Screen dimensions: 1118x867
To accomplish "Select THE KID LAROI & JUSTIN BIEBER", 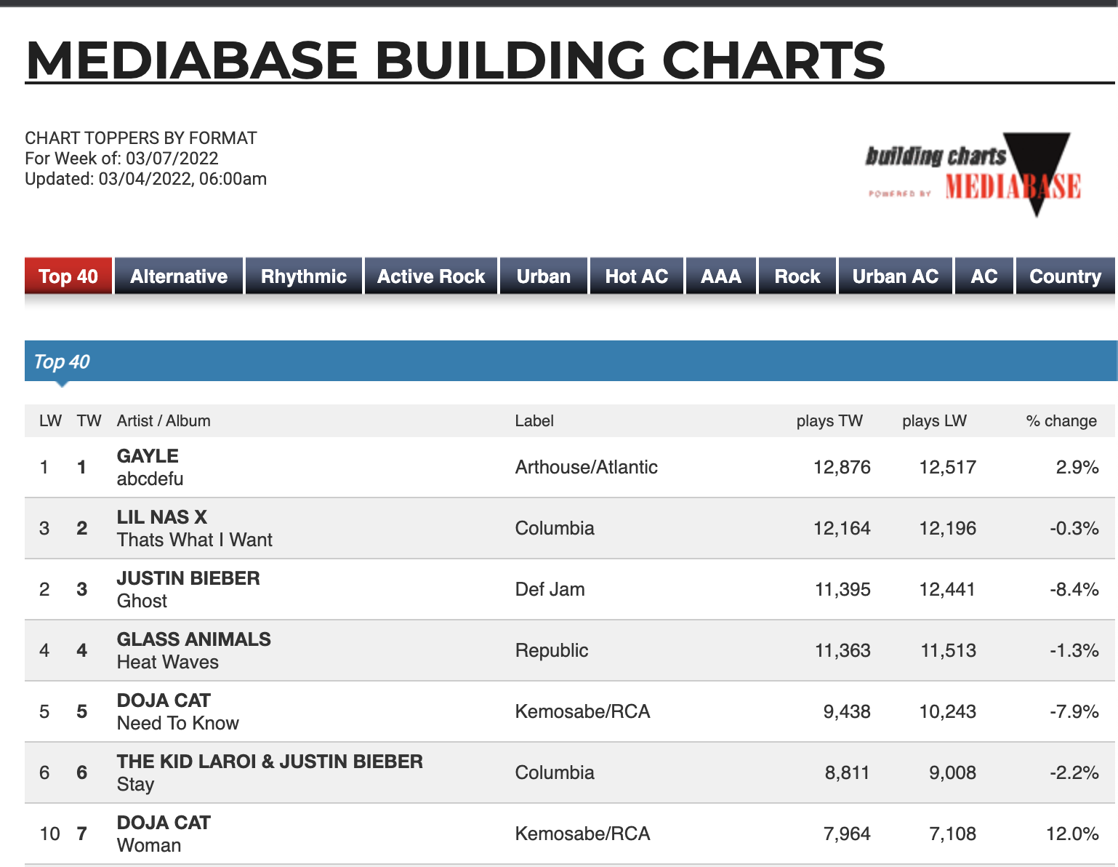I will coord(270,762).
